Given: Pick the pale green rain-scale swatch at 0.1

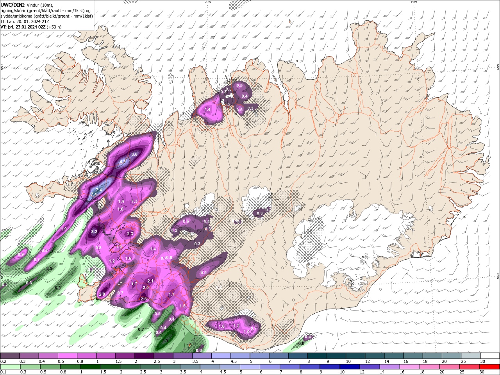Looking at the screenshot, I should coord(10,366).
